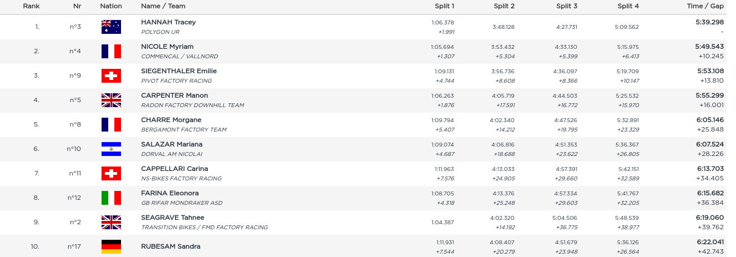Viewport: 736px width, 257px height.
Task: Click the Swiss flag beside SIEGENTHALER Emilie
Action: pyautogui.click(x=111, y=75)
